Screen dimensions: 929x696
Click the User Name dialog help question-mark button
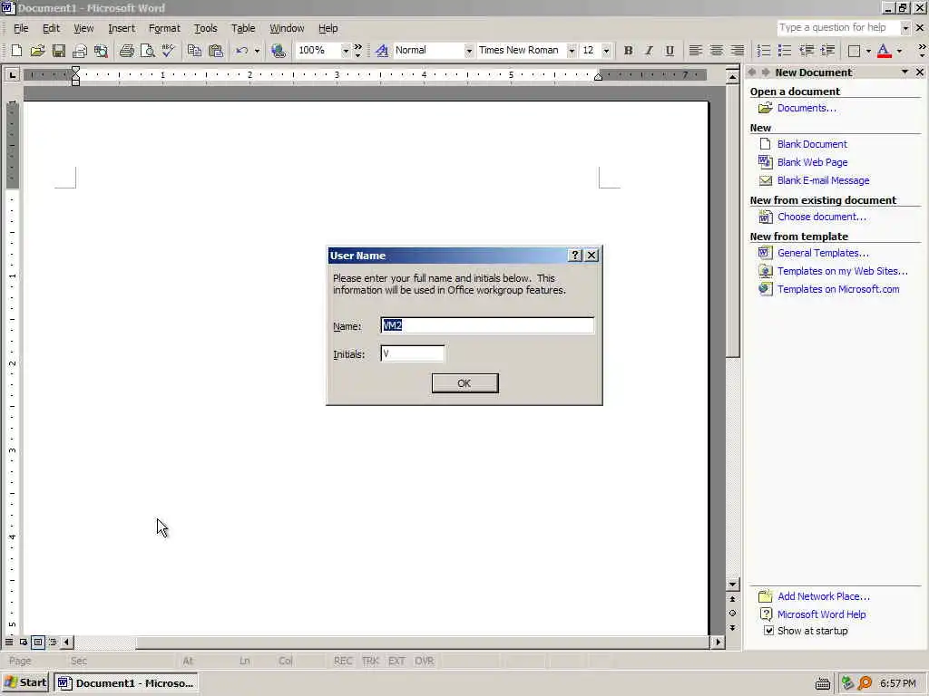[574, 255]
